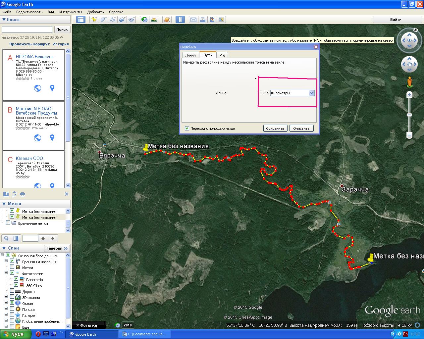The width and height of the screenshot is (424, 339).
Task: Click the email envelope toolbar icon
Action: coord(193,20)
